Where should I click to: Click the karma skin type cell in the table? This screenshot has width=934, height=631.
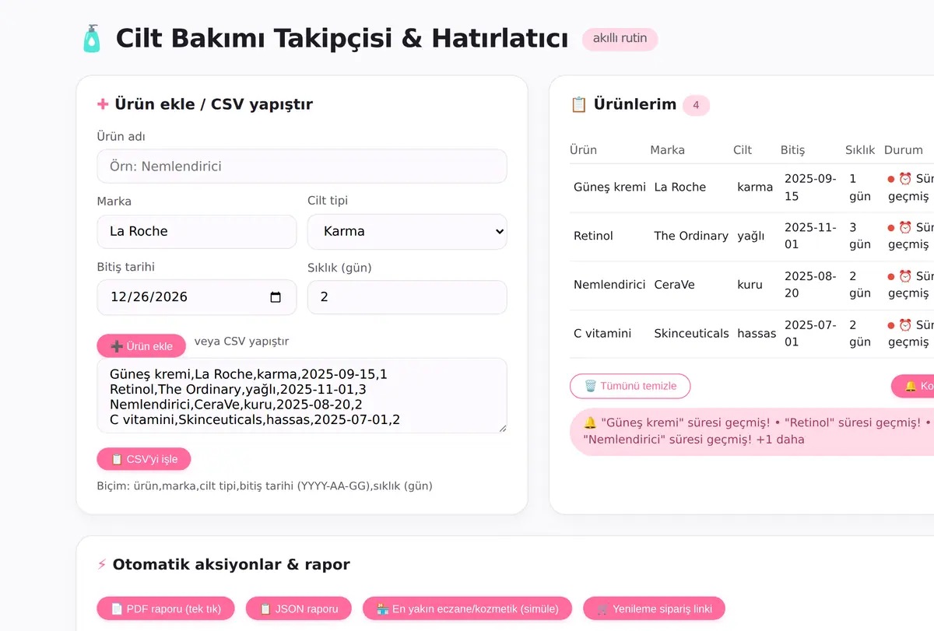(x=755, y=188)
